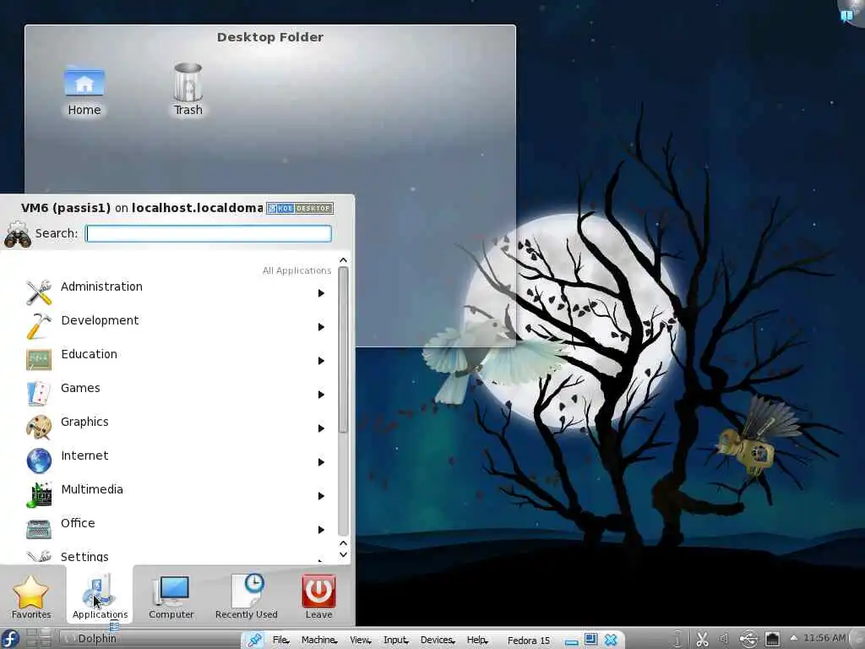
Task: Click the volume speaker tray icon
Action: (724, 639)
